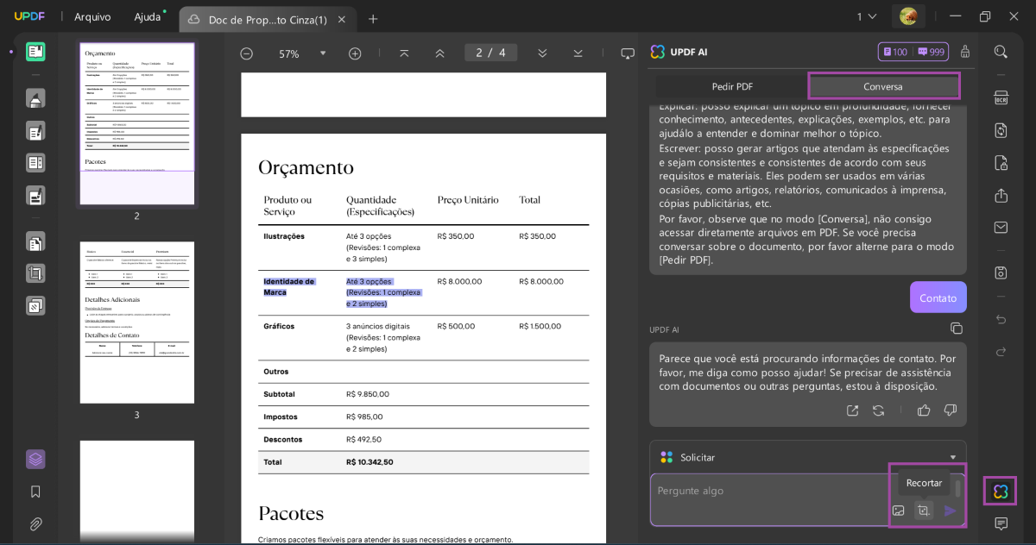Click the highlighted UPDF AI icon

click(x=999, y=491)
